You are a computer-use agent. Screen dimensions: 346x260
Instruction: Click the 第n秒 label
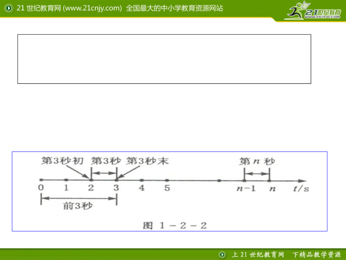(x=257, y=161)
